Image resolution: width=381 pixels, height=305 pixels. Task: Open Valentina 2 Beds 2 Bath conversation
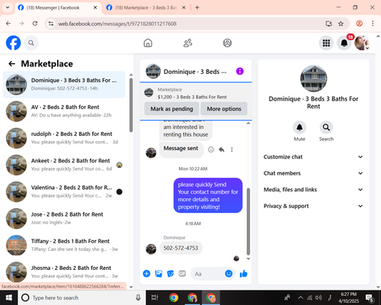point(64,191)
